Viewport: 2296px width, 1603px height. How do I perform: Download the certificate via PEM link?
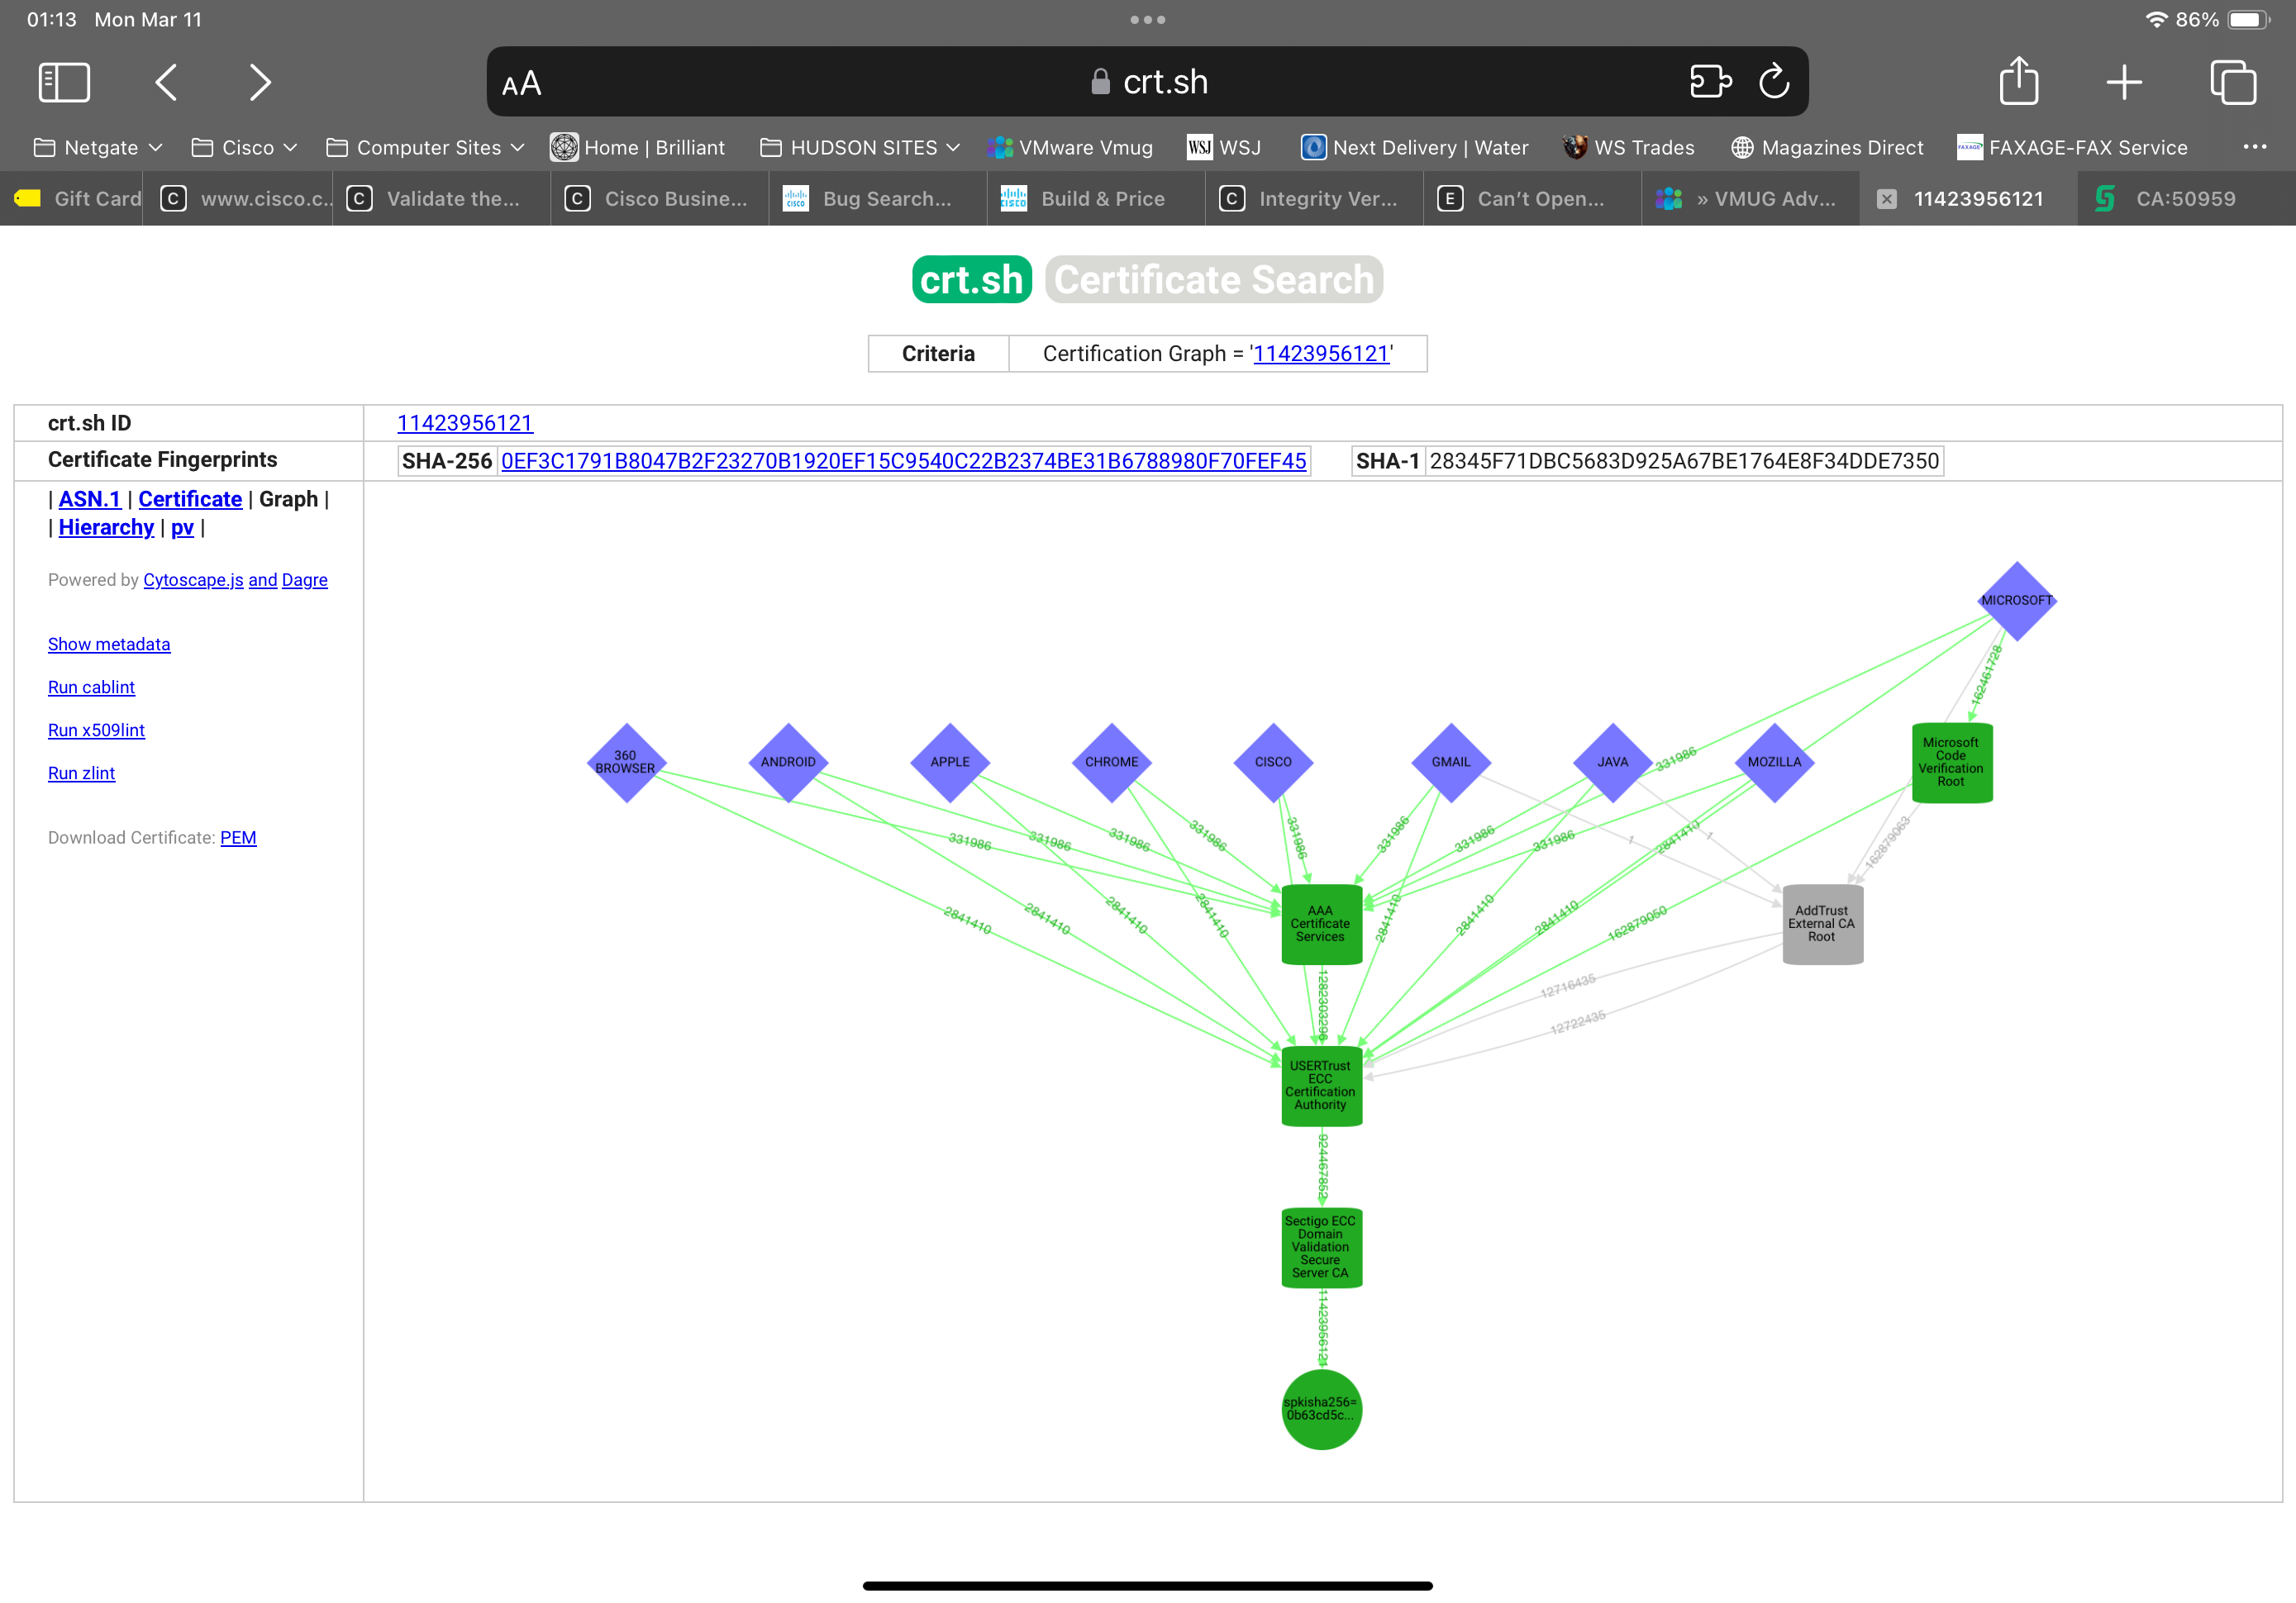[x=238, y=838]
